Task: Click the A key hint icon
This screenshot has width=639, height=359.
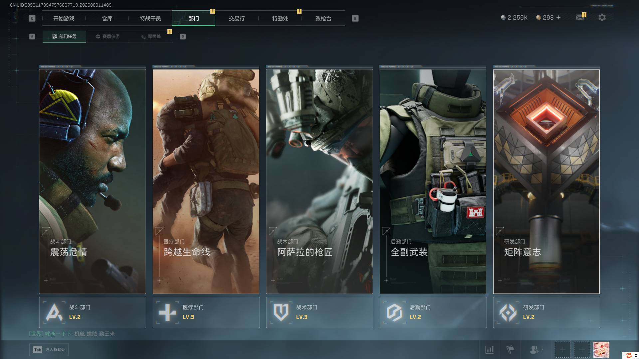Action: (x=32, y=37)
